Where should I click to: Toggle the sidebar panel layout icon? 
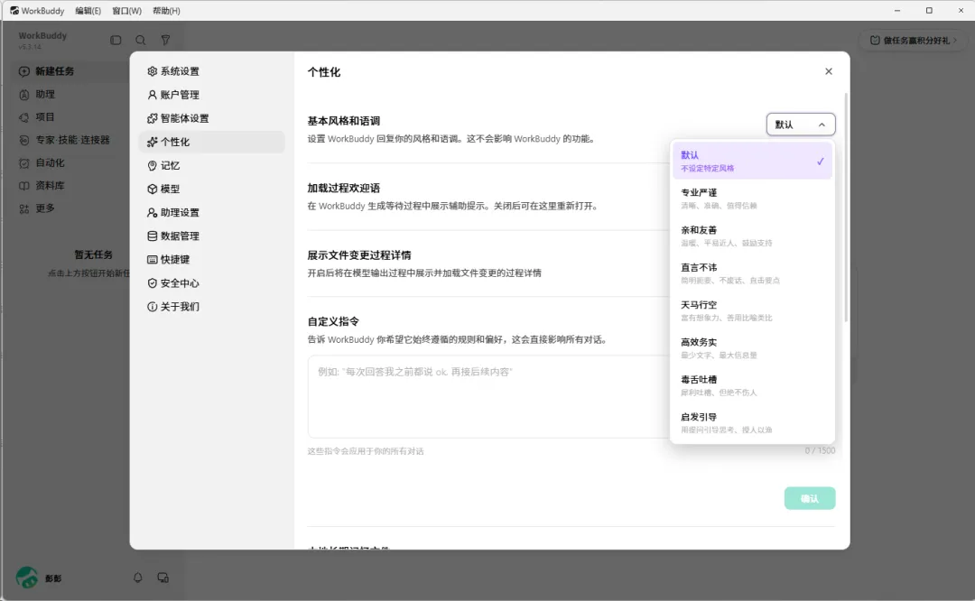coord(116,41)
